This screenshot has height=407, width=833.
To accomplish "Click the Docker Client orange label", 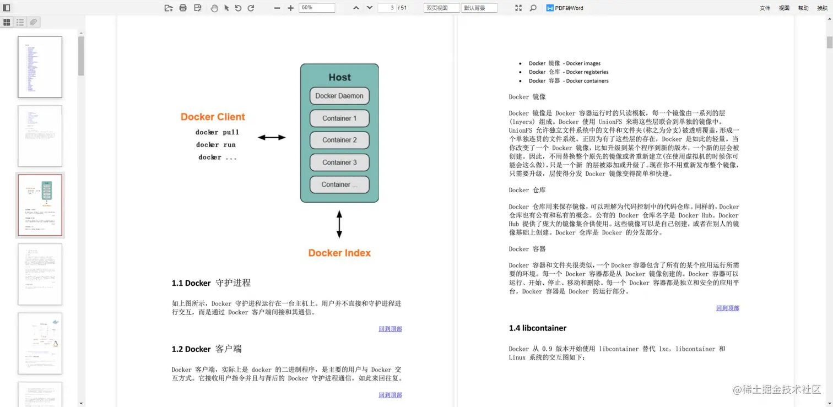I will click(x=213, y=117).
